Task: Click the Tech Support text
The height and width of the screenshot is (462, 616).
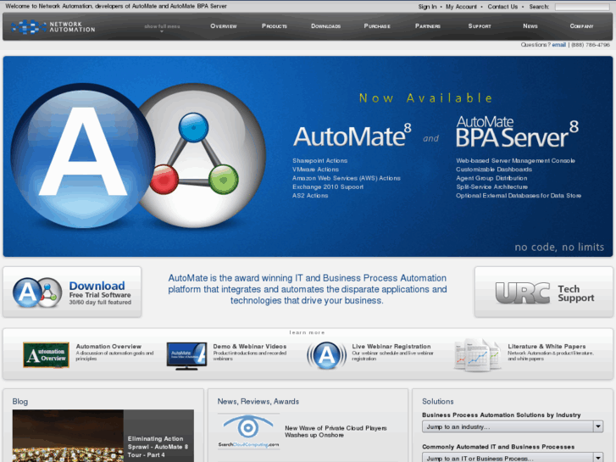Action: coord(575,293)
